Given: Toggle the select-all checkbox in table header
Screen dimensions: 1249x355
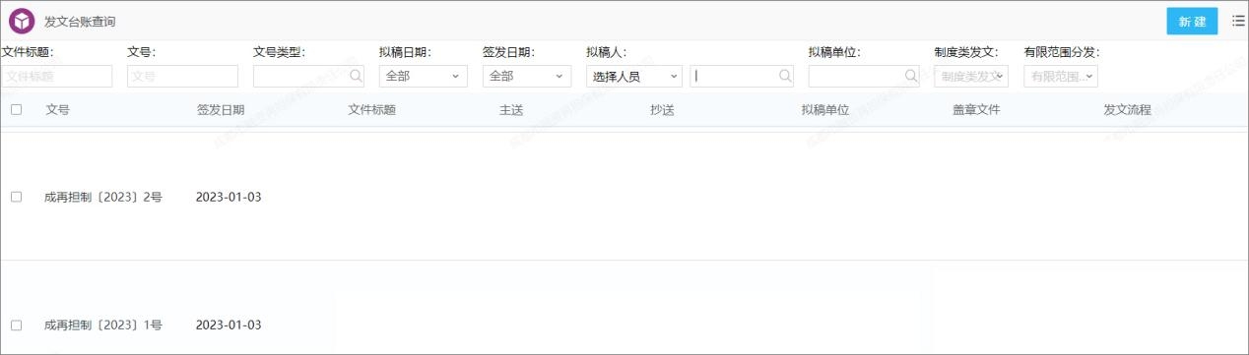Looking at the screenshot, I should coord(16,109).
